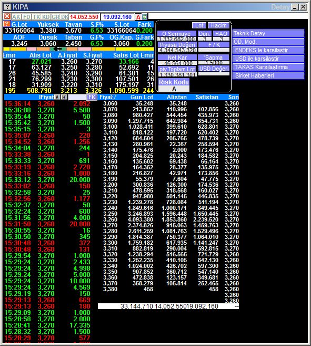Click the small A button beside IFiyat
The image size is (311, 346).
click(x=57, y=97)
